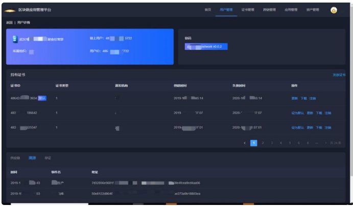Go to previous page with left arrow
The image size is (353, 206).
[x=245, y=143]
